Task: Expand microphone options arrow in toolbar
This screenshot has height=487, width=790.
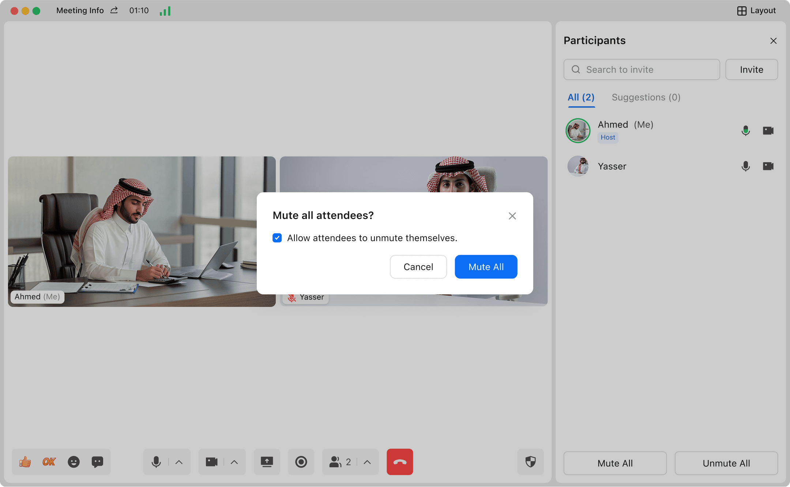Action: coord(179,462)
